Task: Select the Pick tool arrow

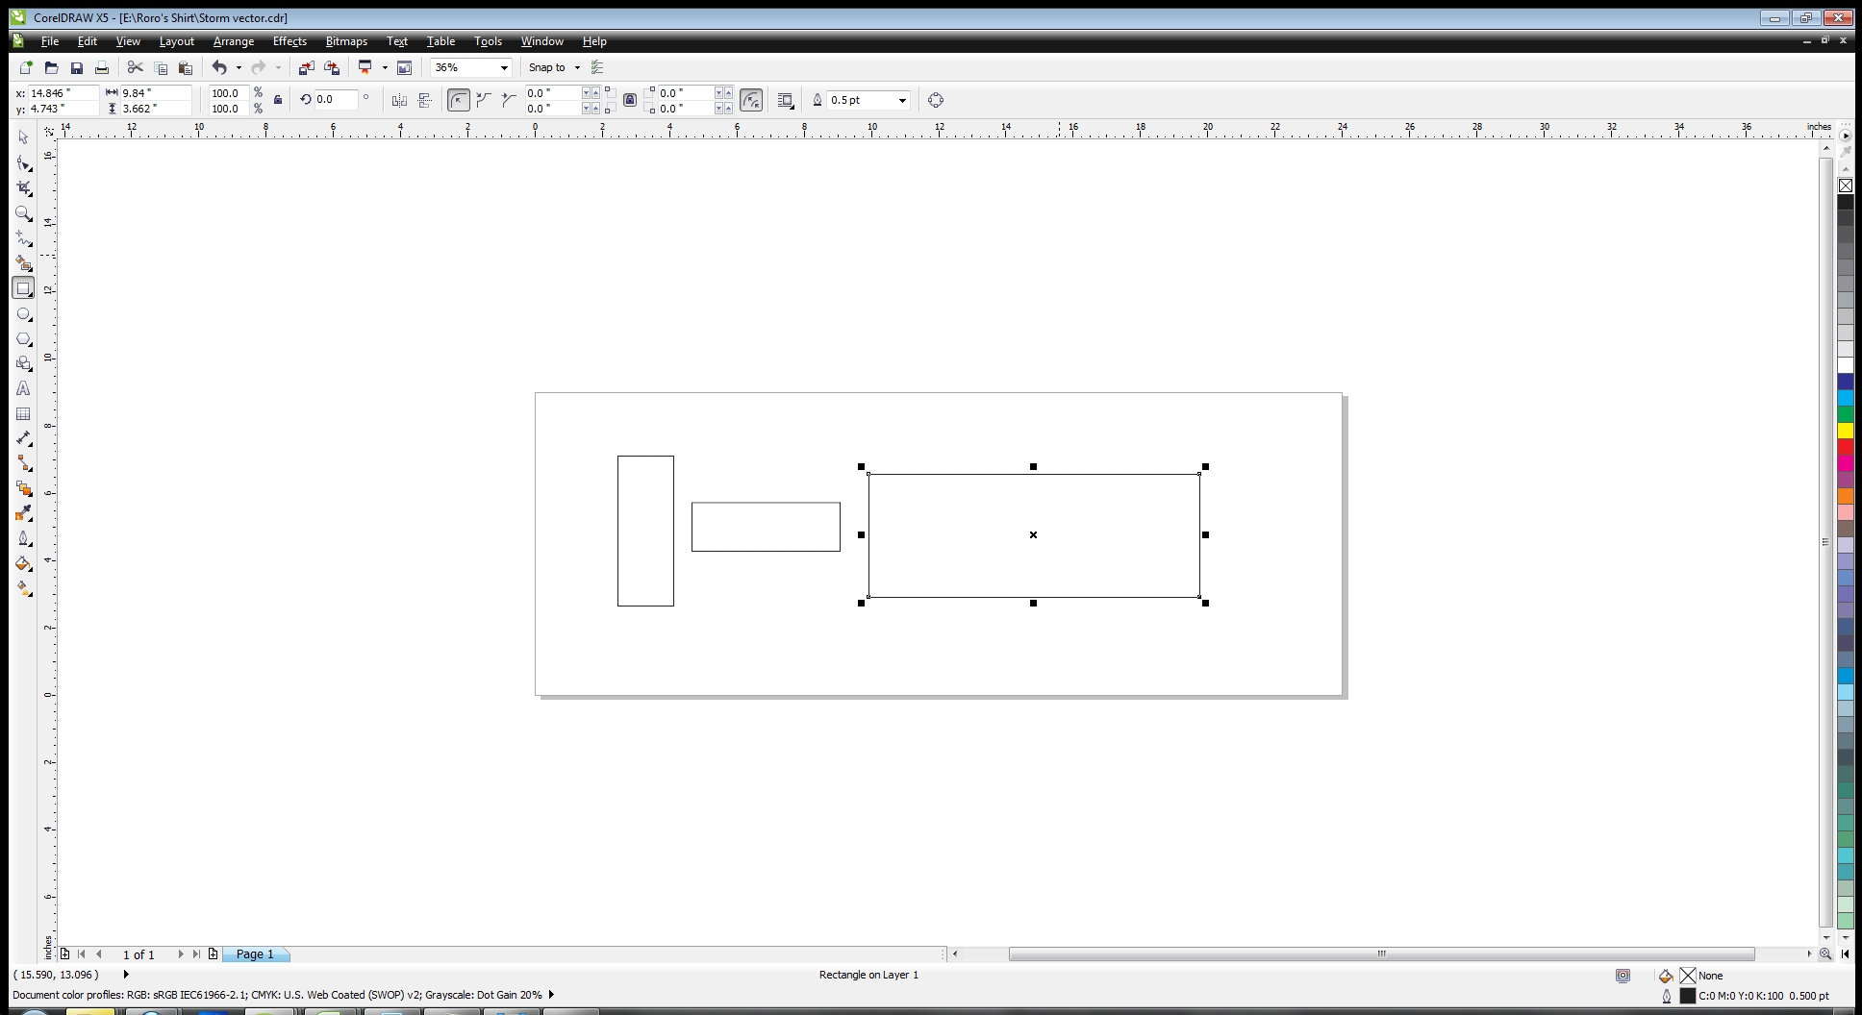Action: (23, 137)
